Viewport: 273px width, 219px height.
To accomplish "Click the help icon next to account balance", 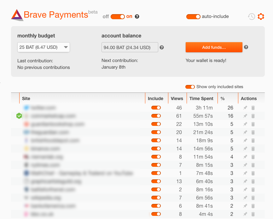I will pos(162,48).
